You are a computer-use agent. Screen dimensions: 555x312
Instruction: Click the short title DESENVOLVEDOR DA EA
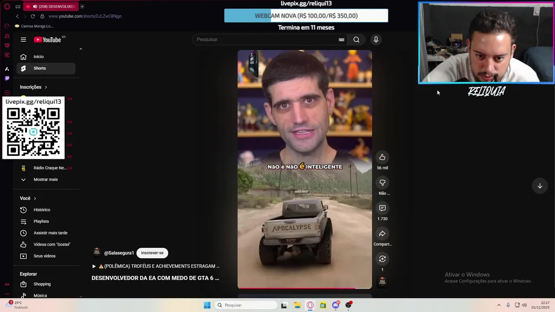coord(155,278)
